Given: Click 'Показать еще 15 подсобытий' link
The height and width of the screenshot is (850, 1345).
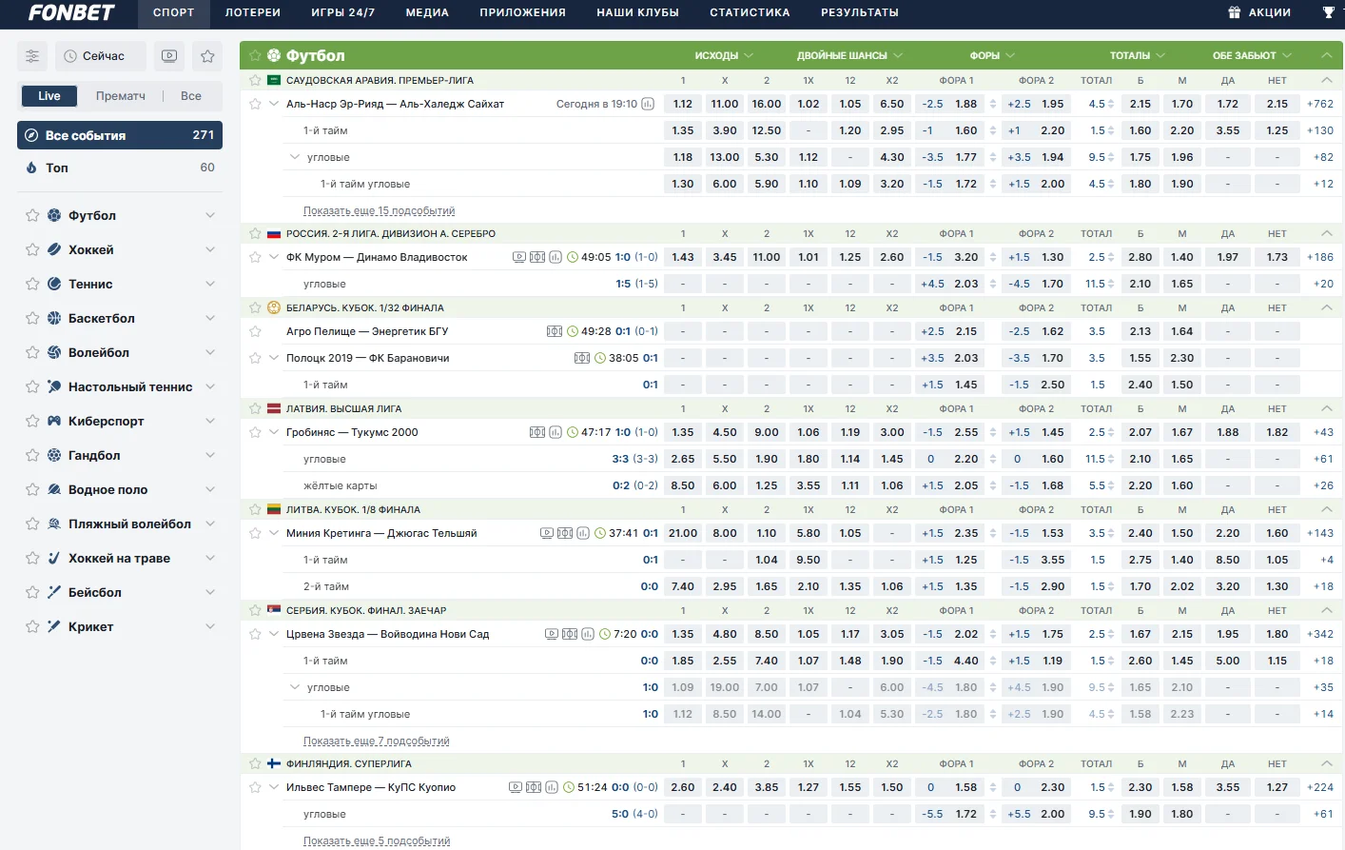Looking at the screenshot, I should 379,211.
